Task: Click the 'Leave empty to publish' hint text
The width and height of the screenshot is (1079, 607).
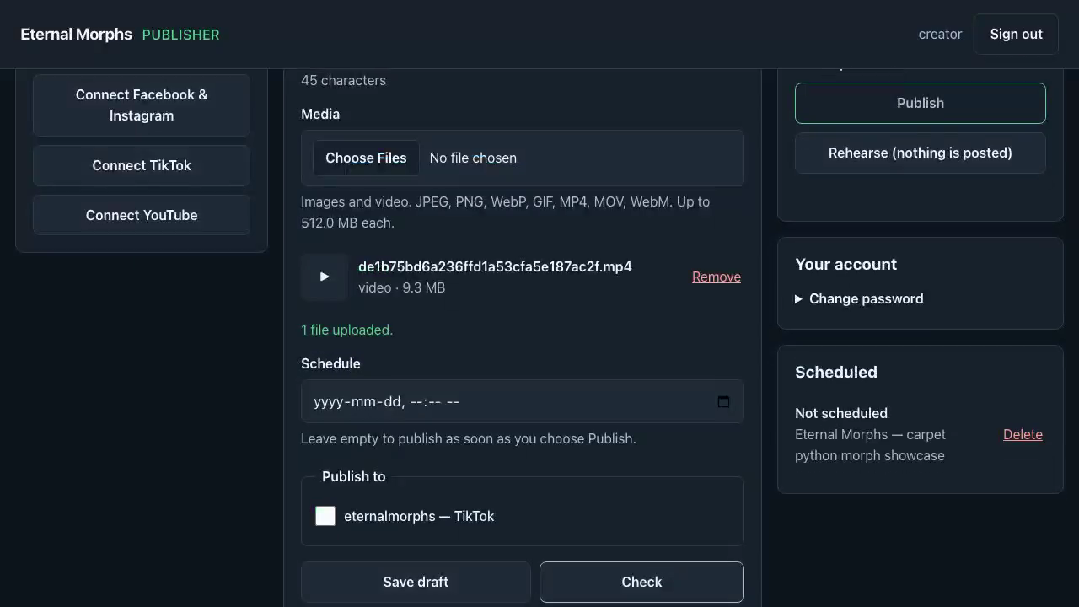Action: pyautogui.click(x=469, y=438)
